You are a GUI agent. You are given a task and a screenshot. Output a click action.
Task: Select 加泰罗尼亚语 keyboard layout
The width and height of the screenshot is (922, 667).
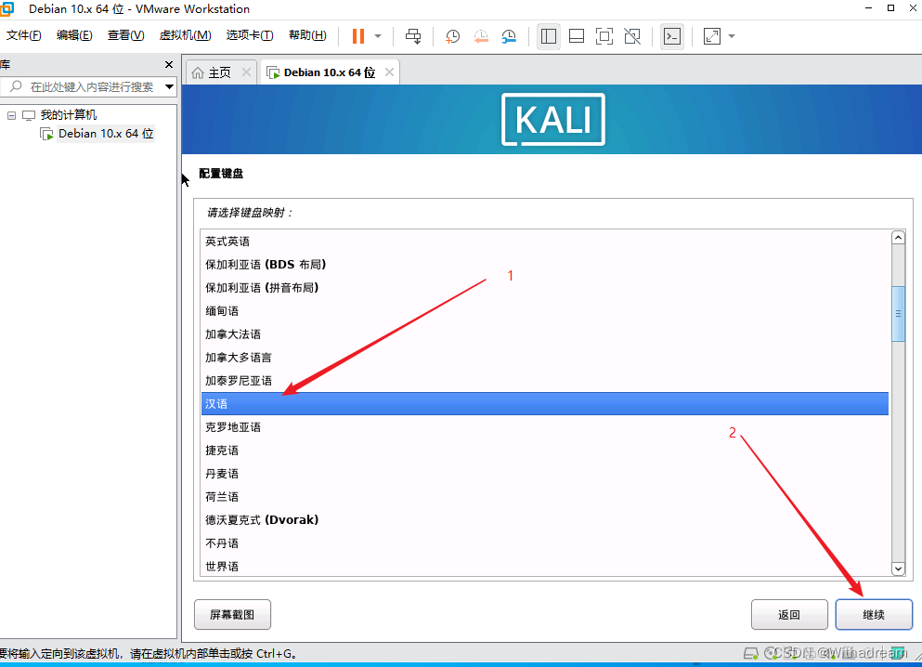tap(544, 381)
